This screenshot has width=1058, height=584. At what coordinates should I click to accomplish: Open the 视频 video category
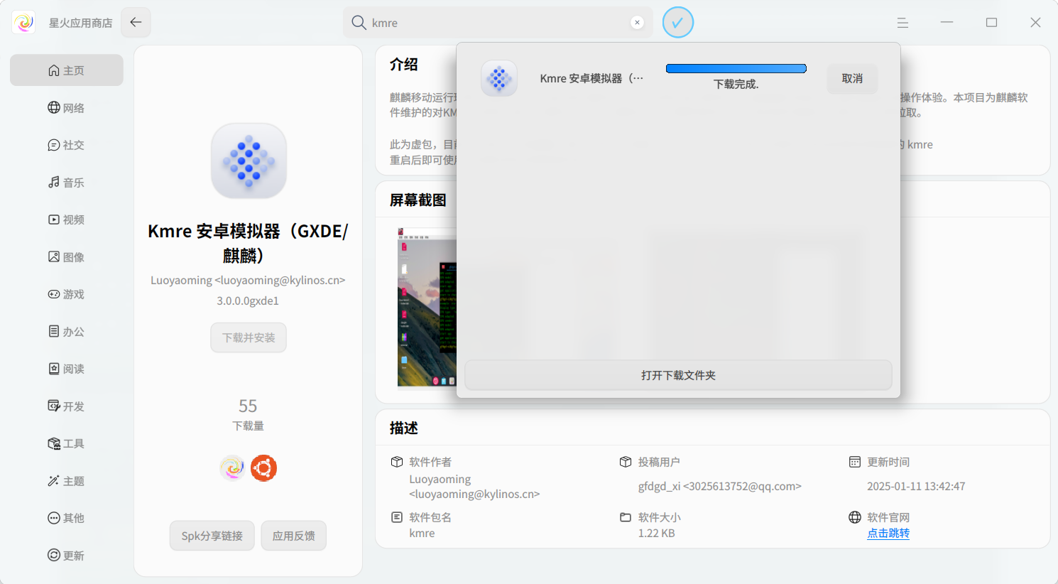(x=67, y=220)
